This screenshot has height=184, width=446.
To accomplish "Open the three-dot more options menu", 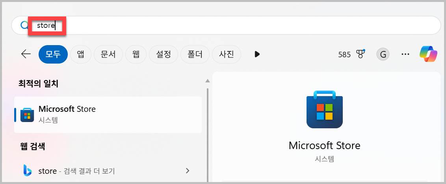I will click(x=405, y=55).
